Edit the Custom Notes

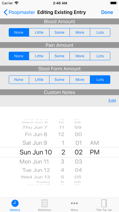tap(112, 101)
